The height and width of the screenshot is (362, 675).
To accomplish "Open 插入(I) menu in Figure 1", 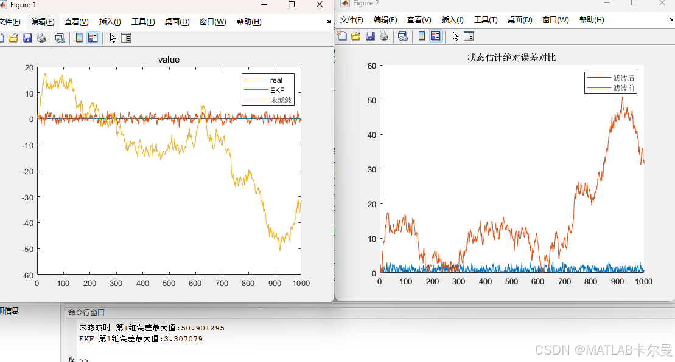I will [110, 22].
